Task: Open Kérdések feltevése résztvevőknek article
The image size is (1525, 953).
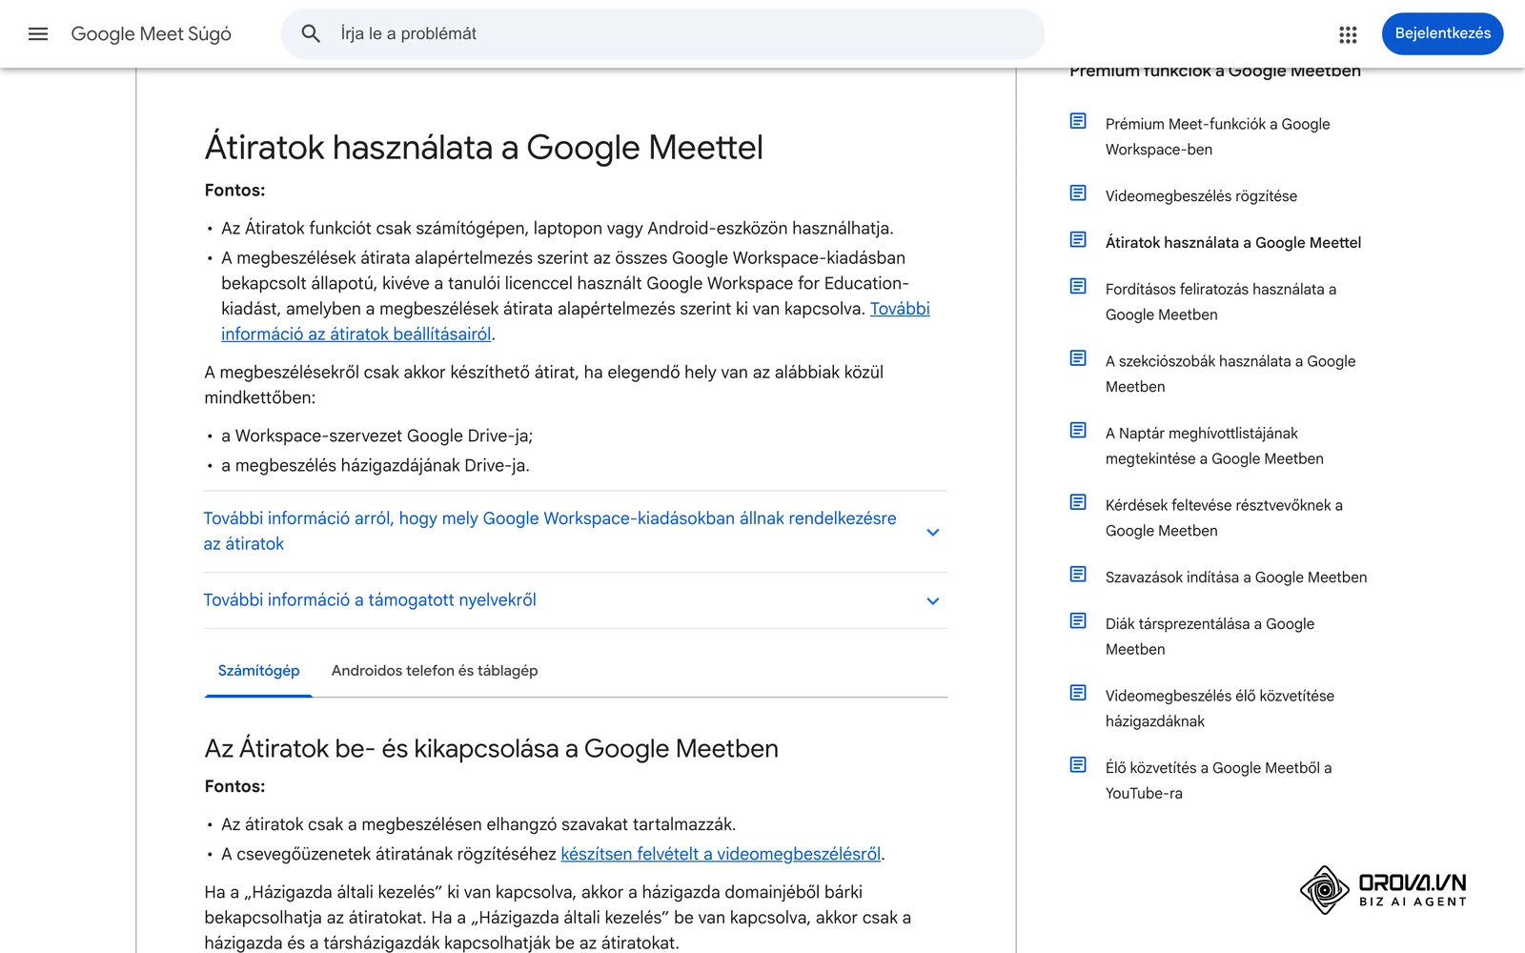Action: [1224, 517]
